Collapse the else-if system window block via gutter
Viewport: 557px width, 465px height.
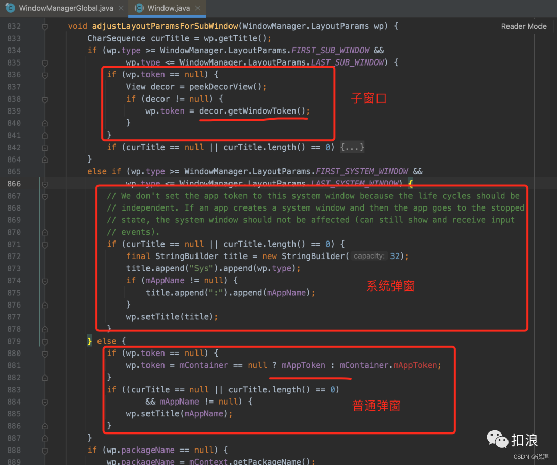(45, 185)
